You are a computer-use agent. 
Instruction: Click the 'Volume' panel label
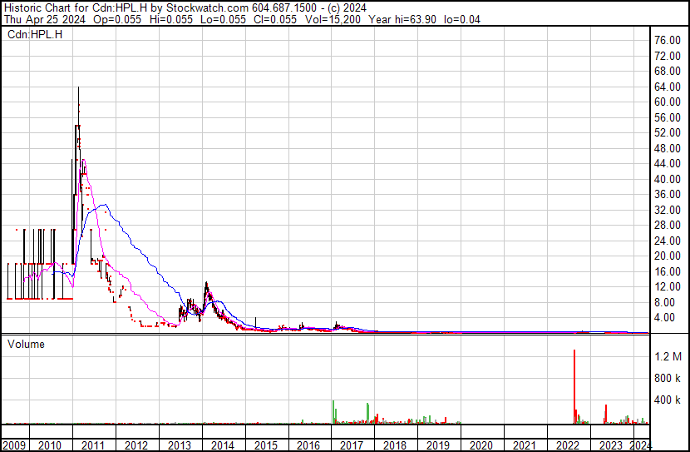tap(26, 344)
